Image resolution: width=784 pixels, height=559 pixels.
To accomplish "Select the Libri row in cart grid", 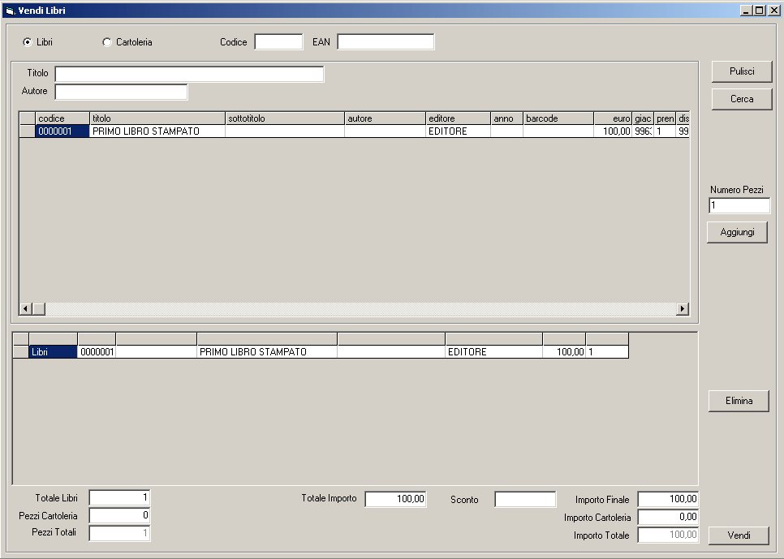I will coord(52,352).
